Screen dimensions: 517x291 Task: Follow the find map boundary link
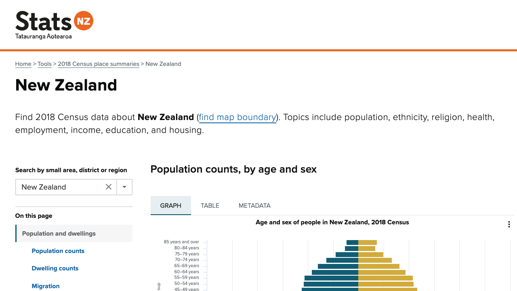tap(237, 117)
